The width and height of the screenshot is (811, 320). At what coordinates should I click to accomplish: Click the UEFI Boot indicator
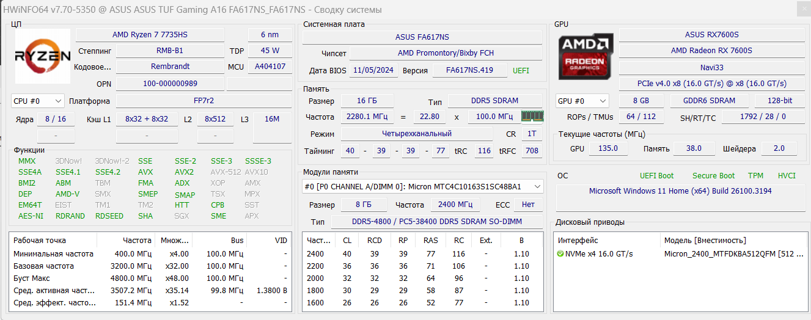tap(657, 176)
